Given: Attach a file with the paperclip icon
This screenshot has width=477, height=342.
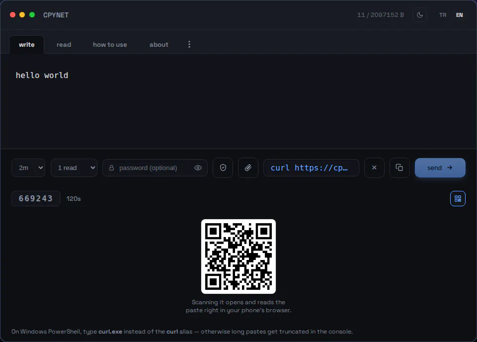Looking at the screenshot, I should click(x=248, y=168).
